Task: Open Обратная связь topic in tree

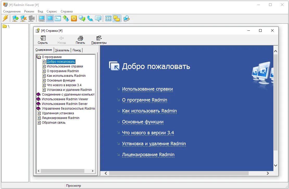Action: (x=54, y=123)
